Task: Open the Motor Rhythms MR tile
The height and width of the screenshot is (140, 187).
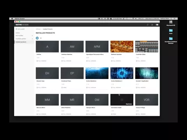Action: [x=72, y=100]
